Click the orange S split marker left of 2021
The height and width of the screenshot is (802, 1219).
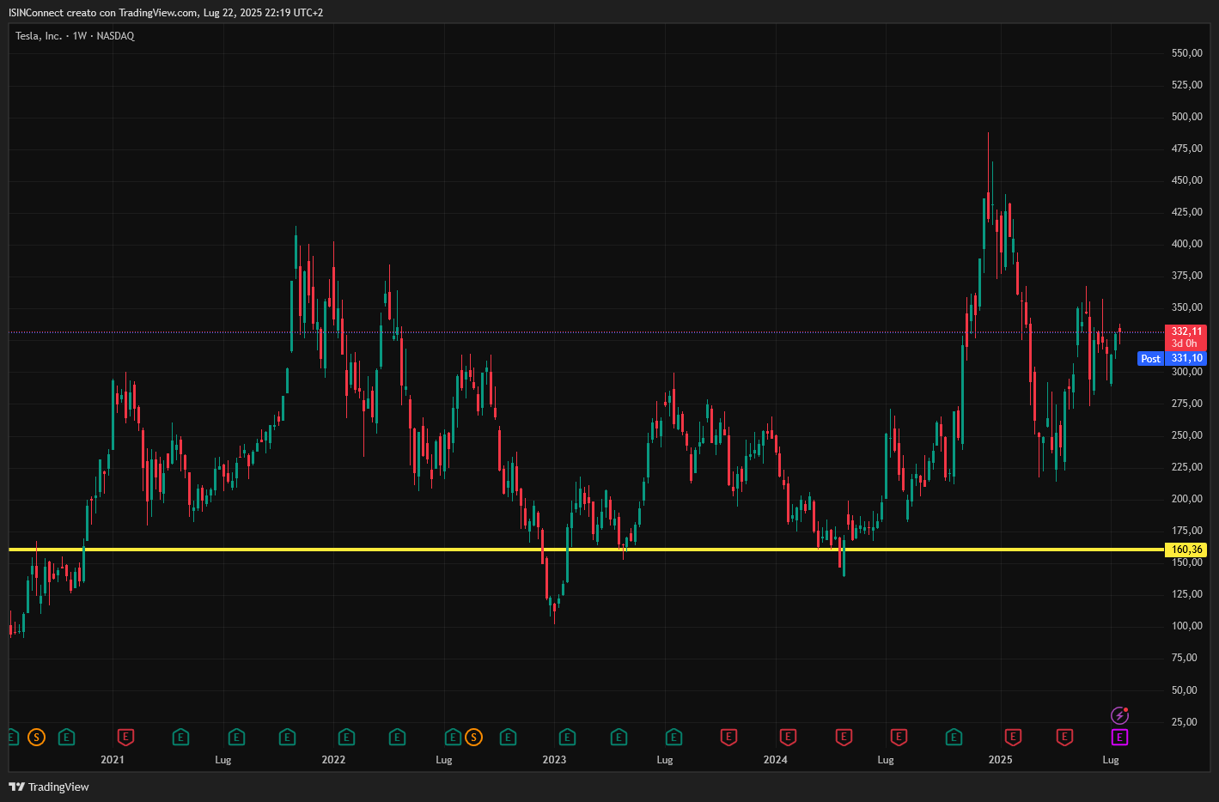[x=36, y=737]
